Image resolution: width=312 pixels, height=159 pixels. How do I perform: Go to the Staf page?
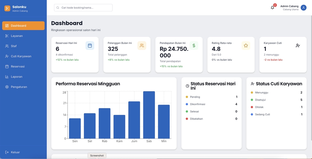click(14, 46)
